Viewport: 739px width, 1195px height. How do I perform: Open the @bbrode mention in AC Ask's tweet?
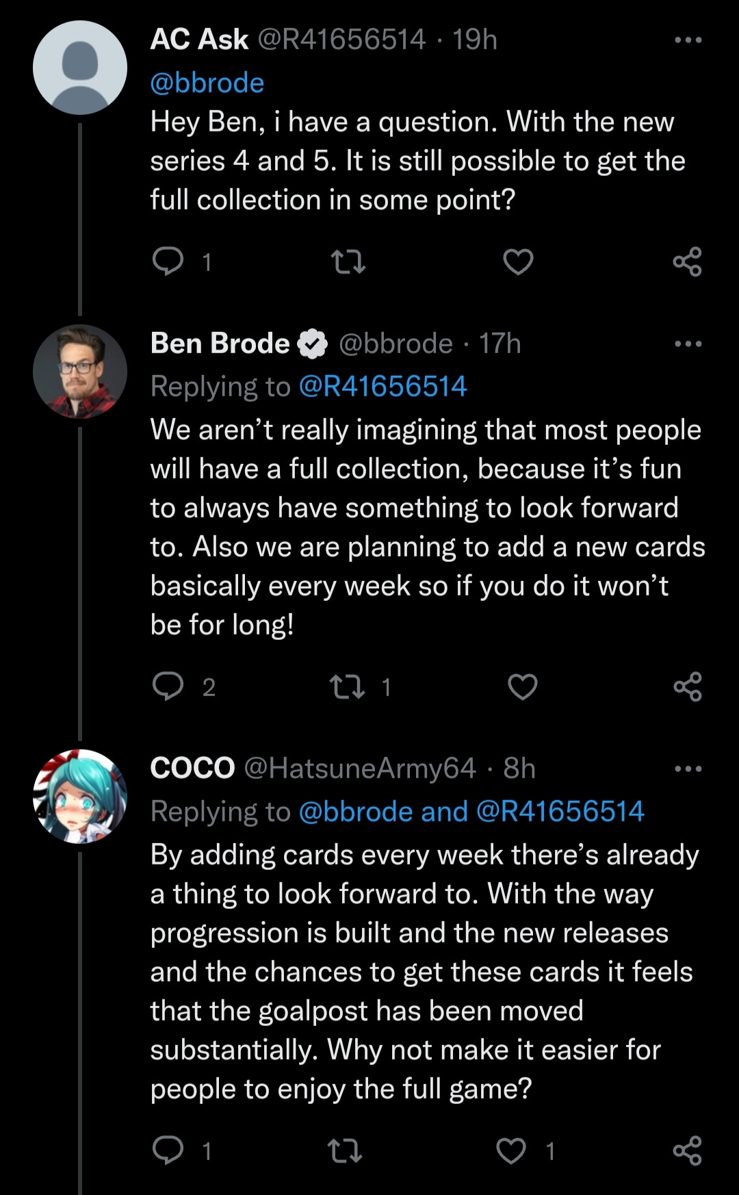coord(207,83)
